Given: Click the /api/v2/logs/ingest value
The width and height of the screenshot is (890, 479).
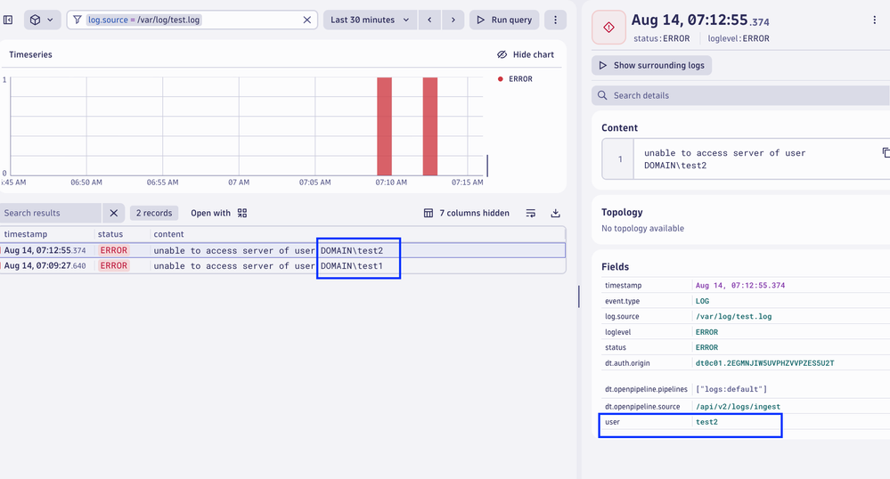Looking at the screenshot, I should click(x=738, y=406).
